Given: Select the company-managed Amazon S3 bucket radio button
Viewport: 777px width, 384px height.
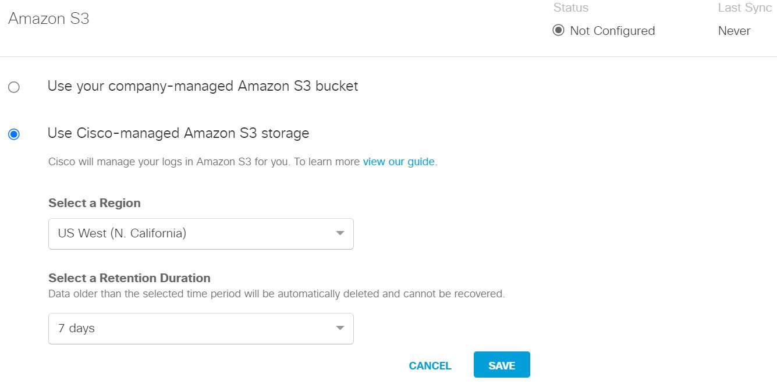Looking at the screenshot, I should coord(14,87).
